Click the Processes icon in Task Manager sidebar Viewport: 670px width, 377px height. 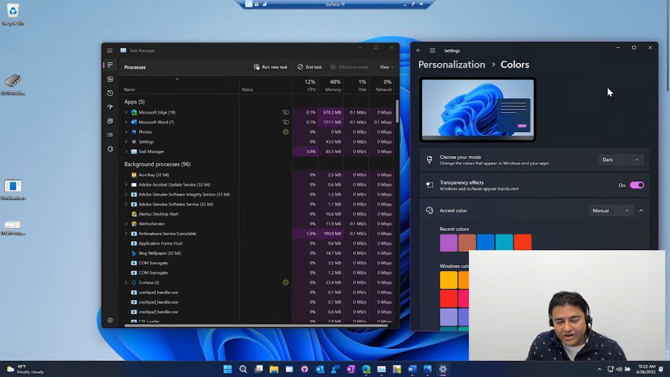[110, 64]
